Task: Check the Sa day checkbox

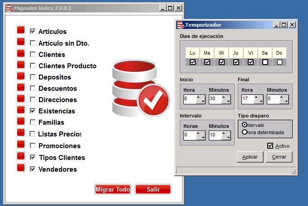Action: 265,62
